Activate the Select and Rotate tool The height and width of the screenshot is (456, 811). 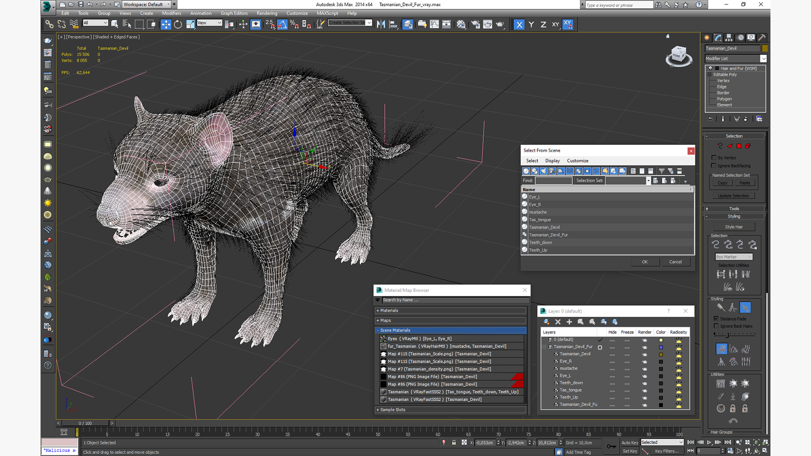click(x=178, y=24)
